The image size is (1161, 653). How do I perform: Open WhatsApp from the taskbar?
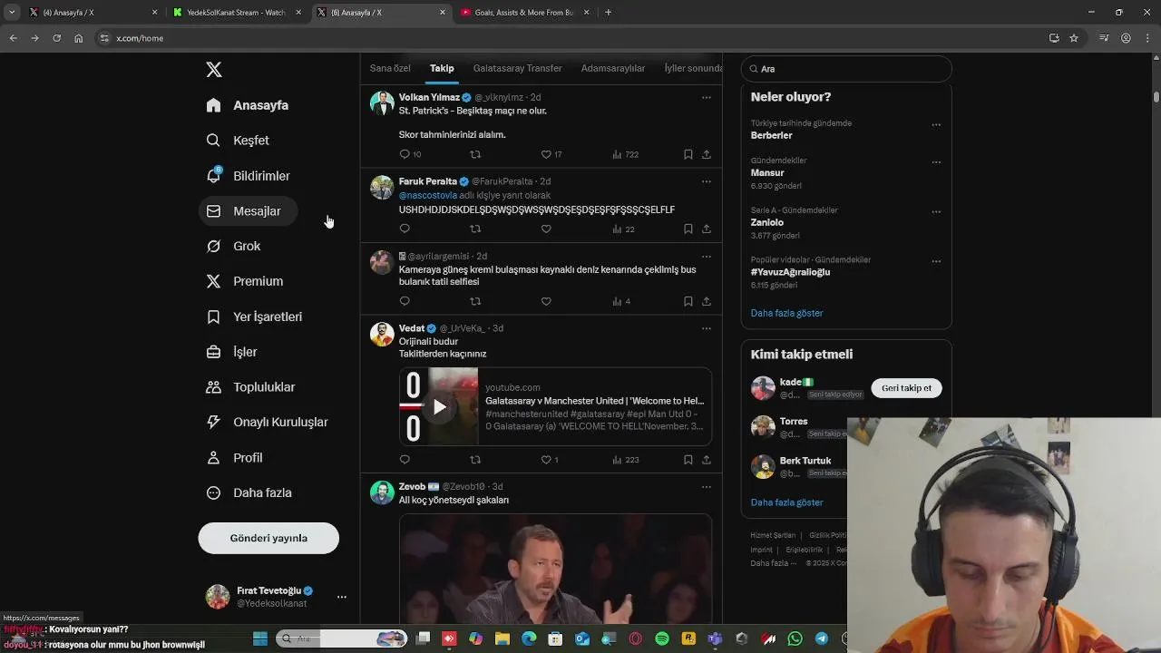(x=795, y=639)
